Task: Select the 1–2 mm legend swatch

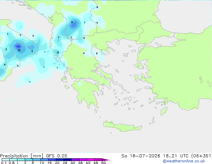Action: [21, 160]
